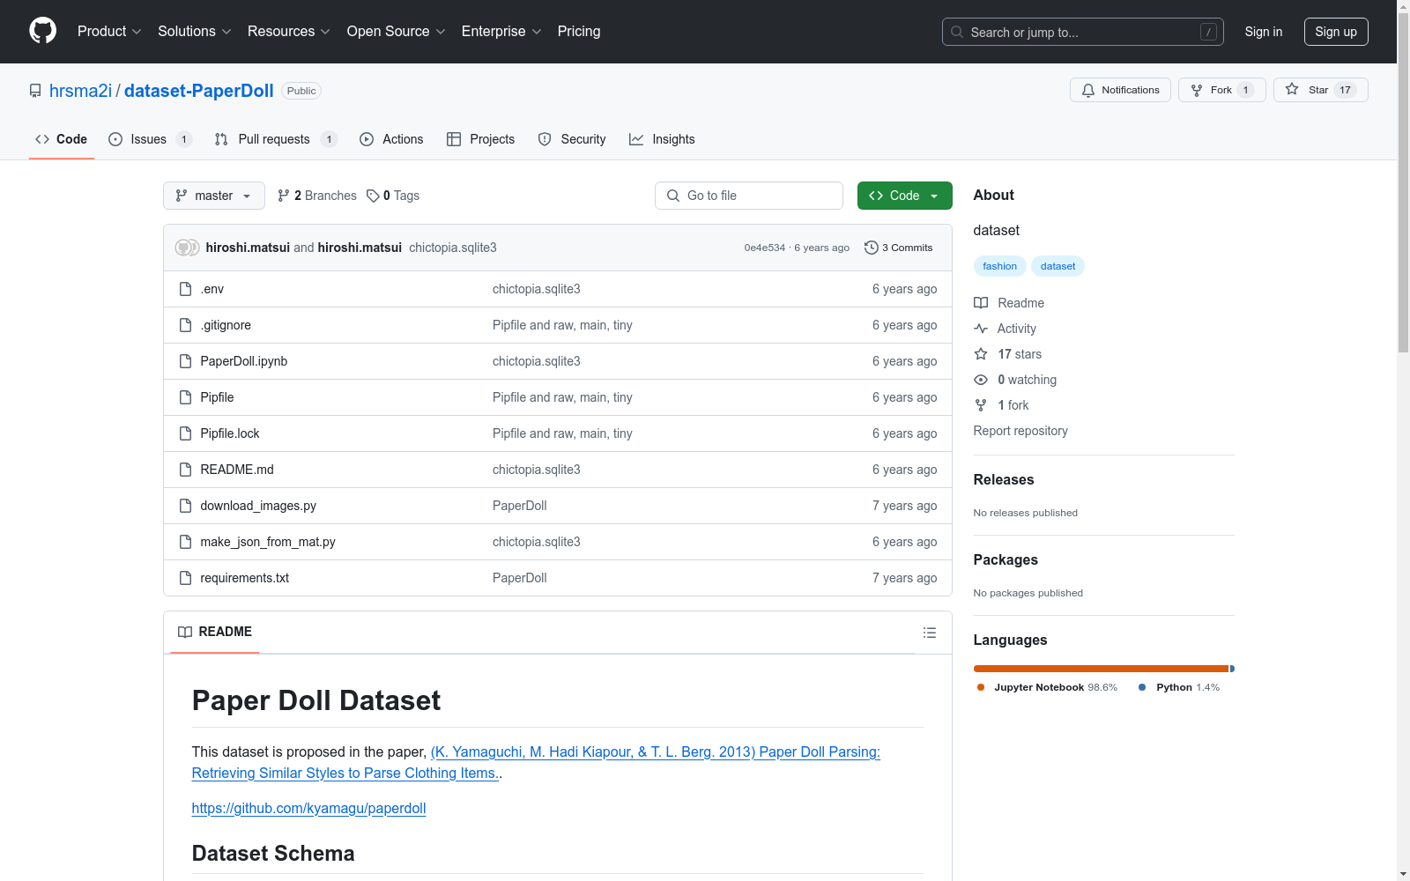Open the Packages section heading
Screen dimensions: 1410x881
(1006, 559)
